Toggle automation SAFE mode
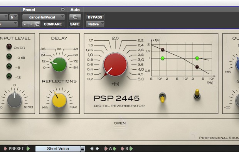Image resolution: width=239 pixels, height=152 pixels. pos(75,24)
